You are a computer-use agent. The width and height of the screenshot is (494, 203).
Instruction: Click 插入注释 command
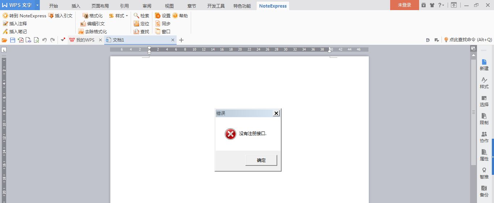click(x=15, y=23)
